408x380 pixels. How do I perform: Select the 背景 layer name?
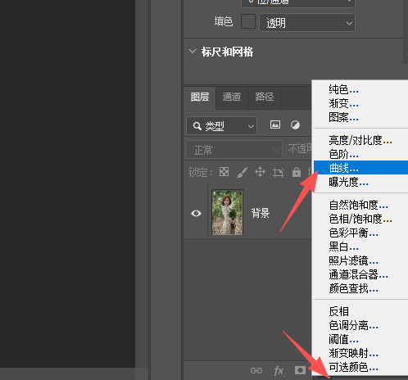coord(261,213)
